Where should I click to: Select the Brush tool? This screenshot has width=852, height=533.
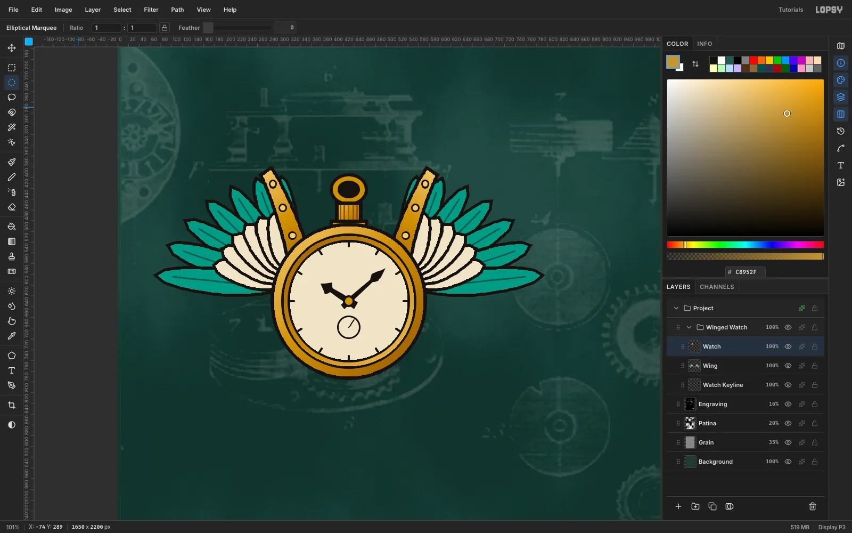coord(12,162)
